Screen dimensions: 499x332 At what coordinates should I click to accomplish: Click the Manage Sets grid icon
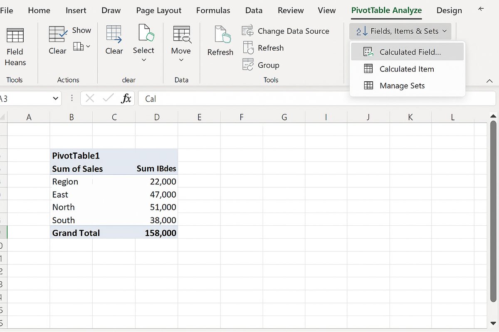coord(368,86)
